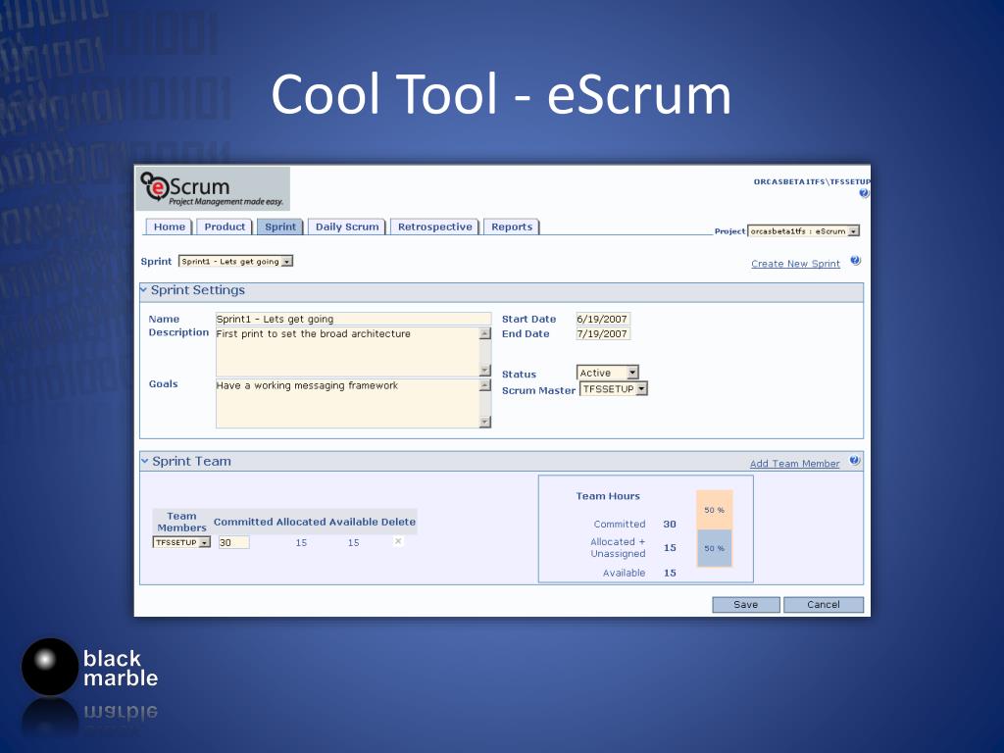
Task: Click the Team Hours heading
Action: pos(608,496)
